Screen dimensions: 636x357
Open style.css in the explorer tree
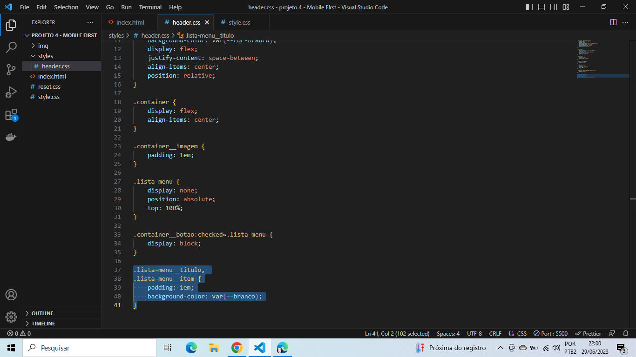pos(62,97)
